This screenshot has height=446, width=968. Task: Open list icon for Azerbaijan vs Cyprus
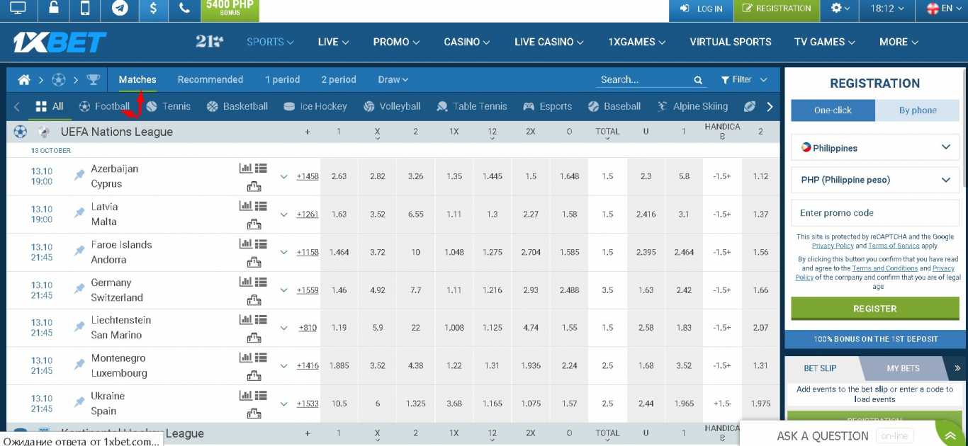click(261, 168)
